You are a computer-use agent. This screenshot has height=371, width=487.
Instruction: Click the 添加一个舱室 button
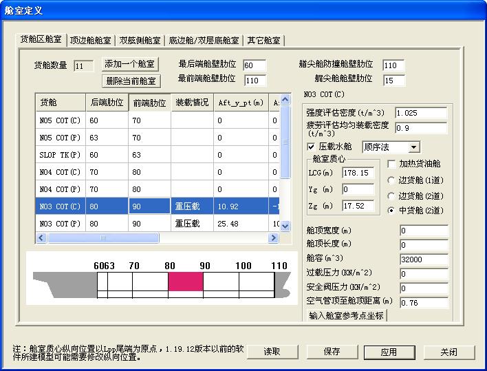pyautogui.click(x=131, y=64)
